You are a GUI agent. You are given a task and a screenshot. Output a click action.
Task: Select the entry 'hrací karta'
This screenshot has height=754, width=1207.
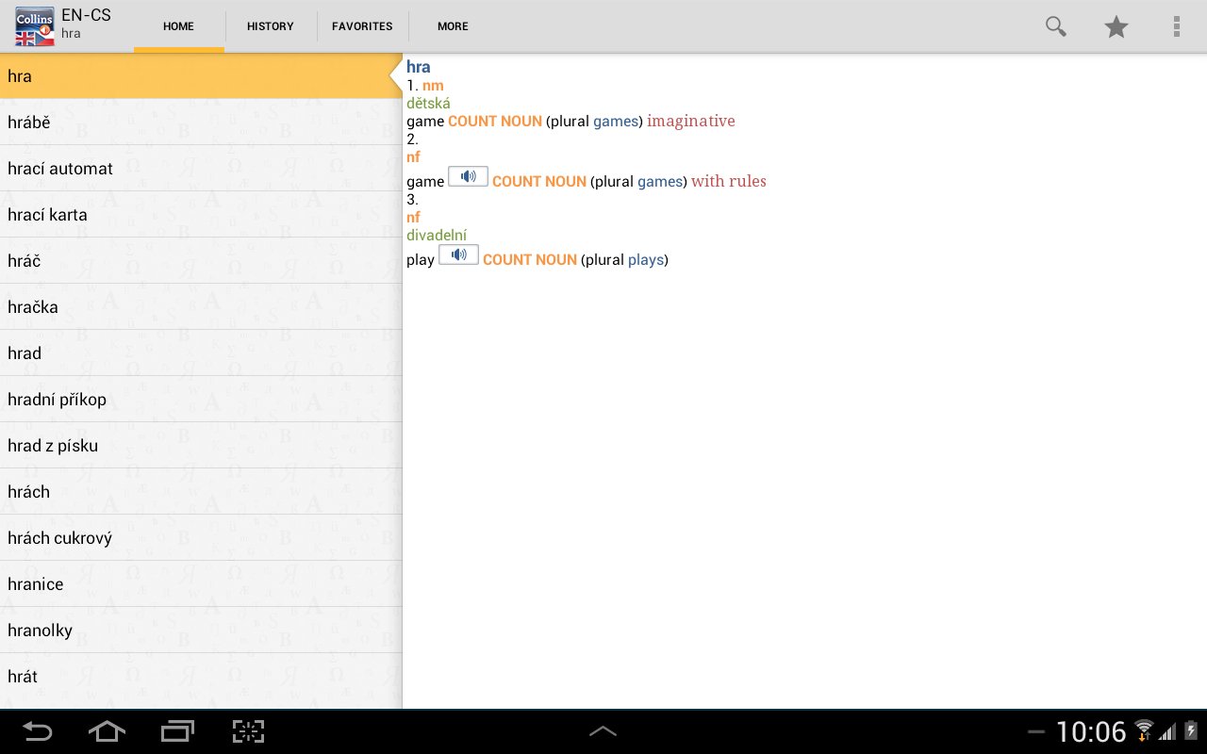coord(201,215)
